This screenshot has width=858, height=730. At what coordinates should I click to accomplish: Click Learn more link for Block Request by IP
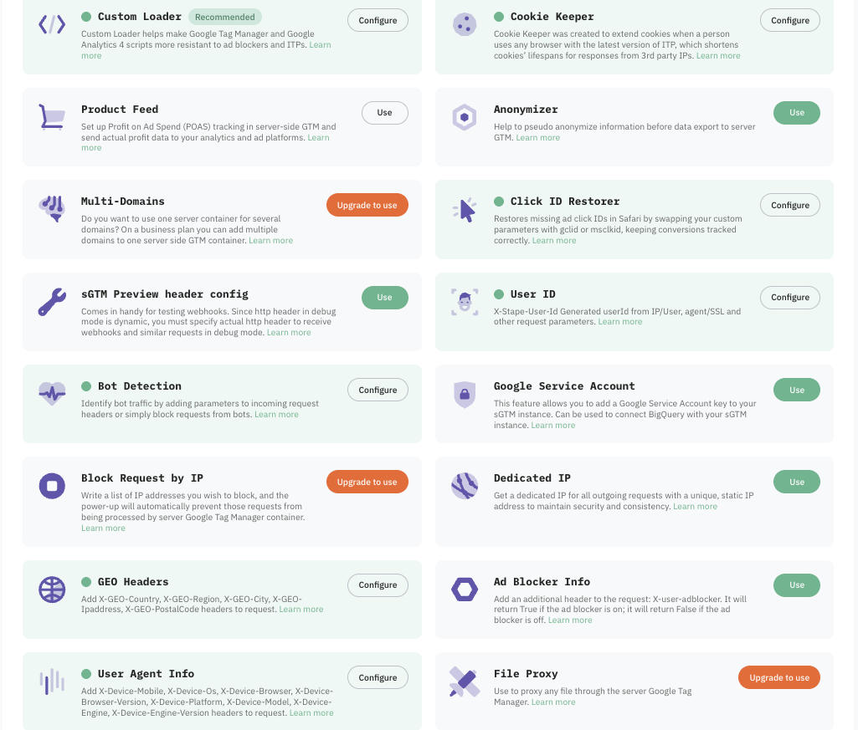tap(103, 528)
